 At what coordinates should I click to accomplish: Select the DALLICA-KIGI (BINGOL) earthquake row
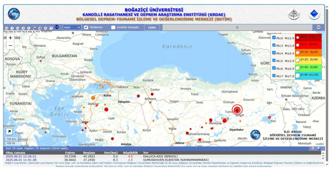160,157
